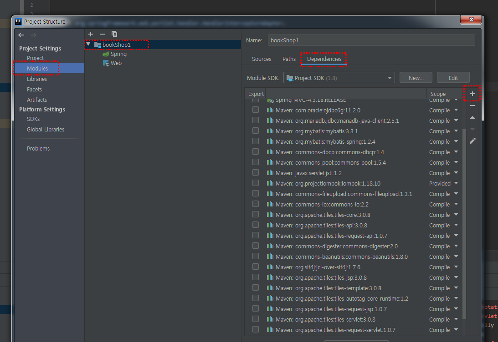Open the Module SDK dropdown

coord(339,78)
